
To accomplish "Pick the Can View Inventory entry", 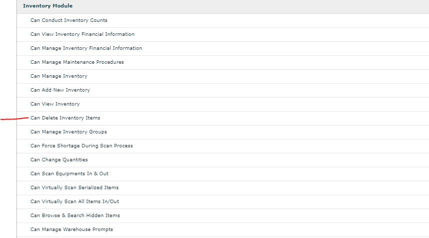I will 55,104.
